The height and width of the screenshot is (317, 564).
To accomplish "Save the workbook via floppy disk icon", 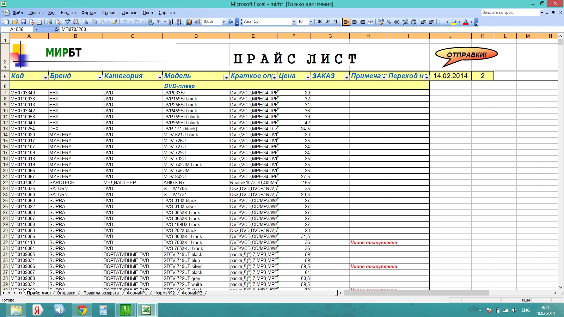I will (x=23, y=22).
